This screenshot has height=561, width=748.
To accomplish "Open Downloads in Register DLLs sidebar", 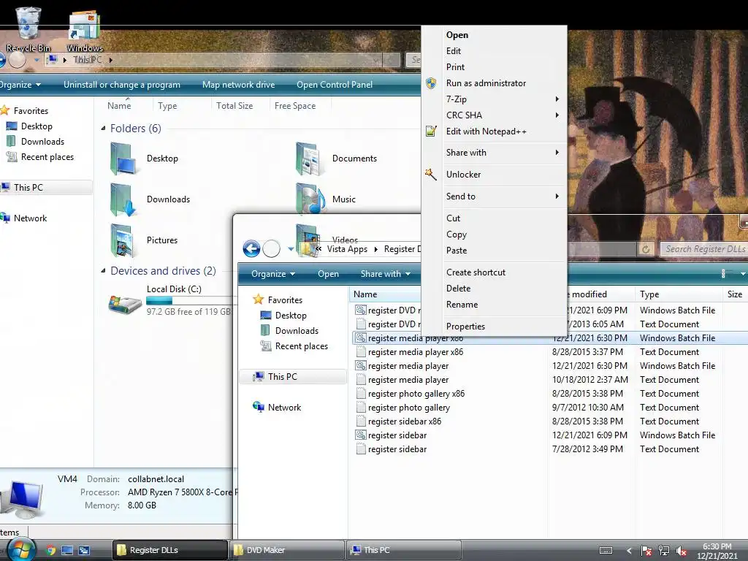I will coord(297,331).
